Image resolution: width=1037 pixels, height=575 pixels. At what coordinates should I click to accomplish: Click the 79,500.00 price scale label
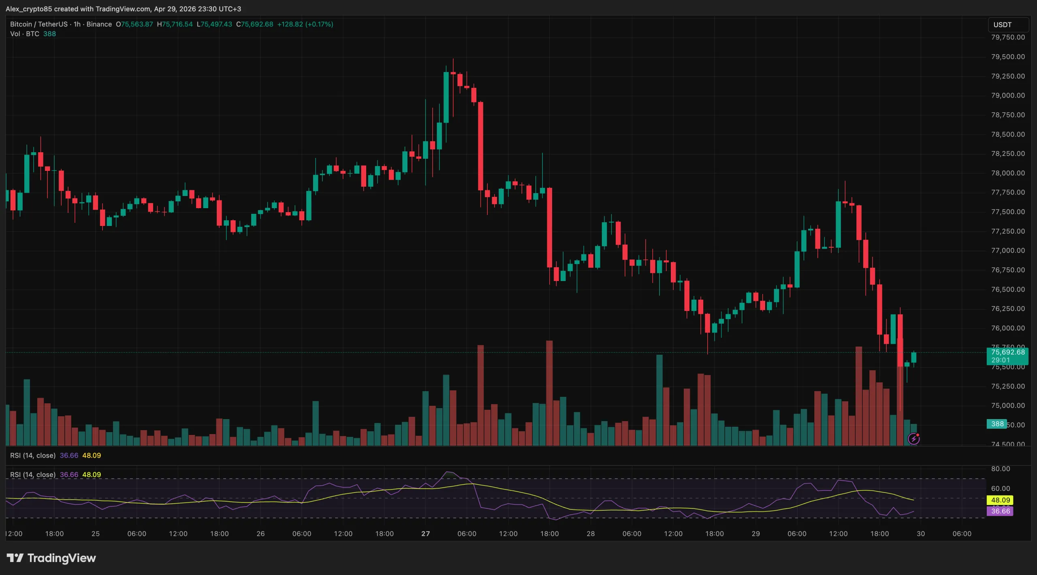click(x=1008, y=57)
